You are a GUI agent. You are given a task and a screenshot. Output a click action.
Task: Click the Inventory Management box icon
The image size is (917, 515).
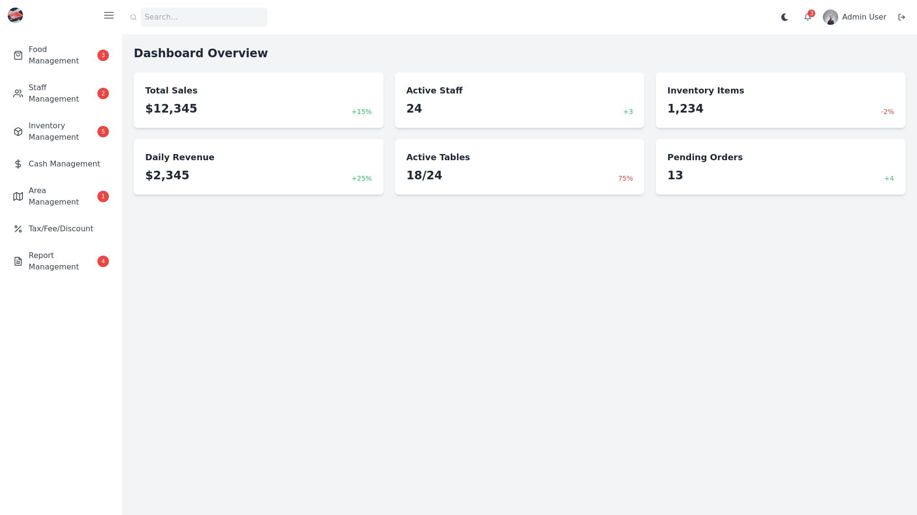click(18, 132)
